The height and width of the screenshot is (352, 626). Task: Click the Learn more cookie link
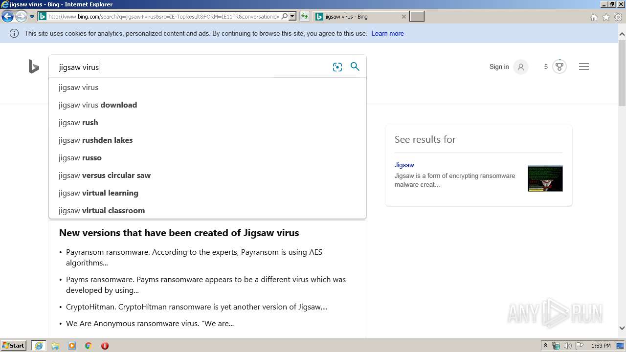[387, 33]
